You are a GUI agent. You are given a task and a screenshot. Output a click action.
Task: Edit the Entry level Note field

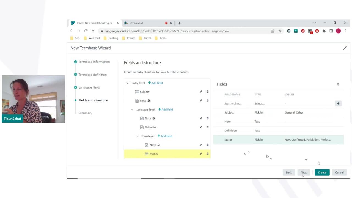click(x=201, y=101)
